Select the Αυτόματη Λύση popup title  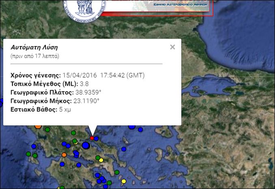point(34,47)
